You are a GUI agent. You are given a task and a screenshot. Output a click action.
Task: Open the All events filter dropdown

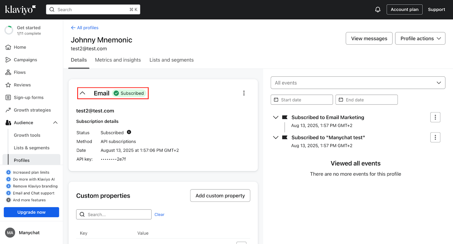pos(358,83)
